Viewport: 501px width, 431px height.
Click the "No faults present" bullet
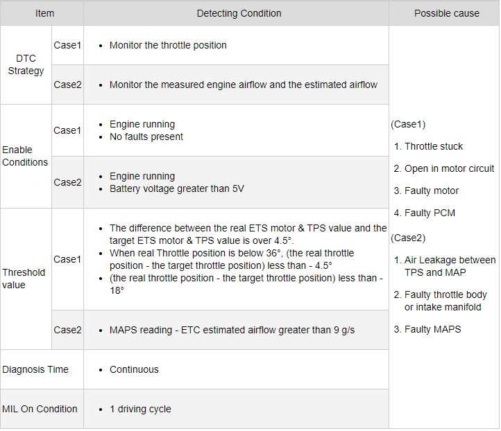146,137
